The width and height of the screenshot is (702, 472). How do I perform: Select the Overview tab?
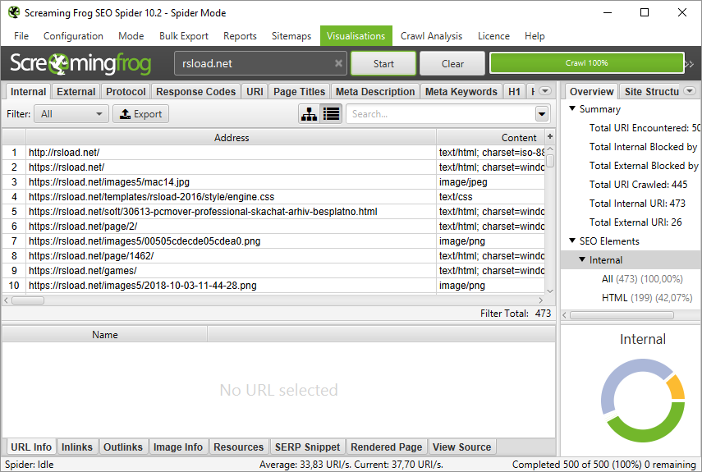tap(591, 92)
